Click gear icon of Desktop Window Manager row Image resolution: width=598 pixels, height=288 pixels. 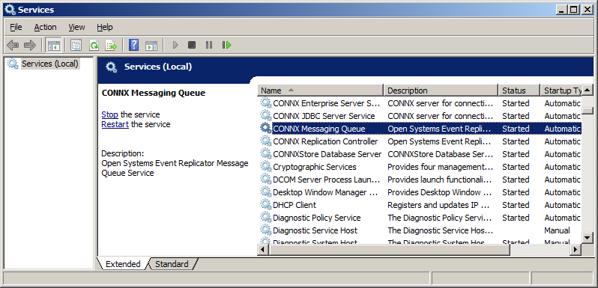[265, 192]
